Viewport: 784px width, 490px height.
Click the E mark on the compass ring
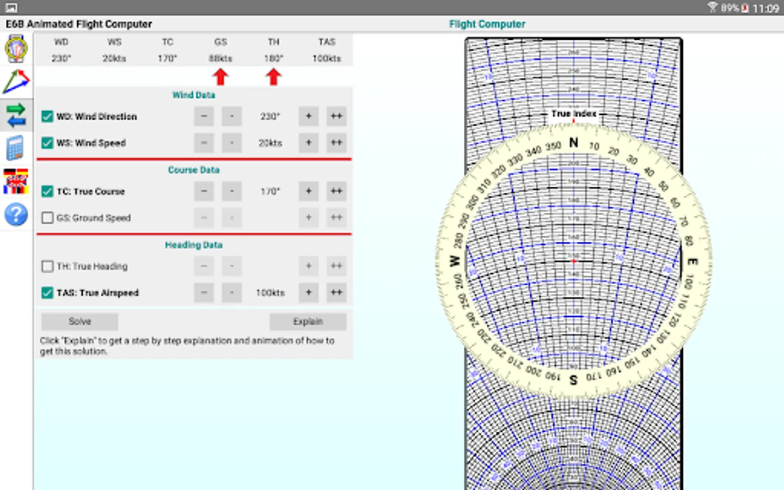click(x=693, y=261)
